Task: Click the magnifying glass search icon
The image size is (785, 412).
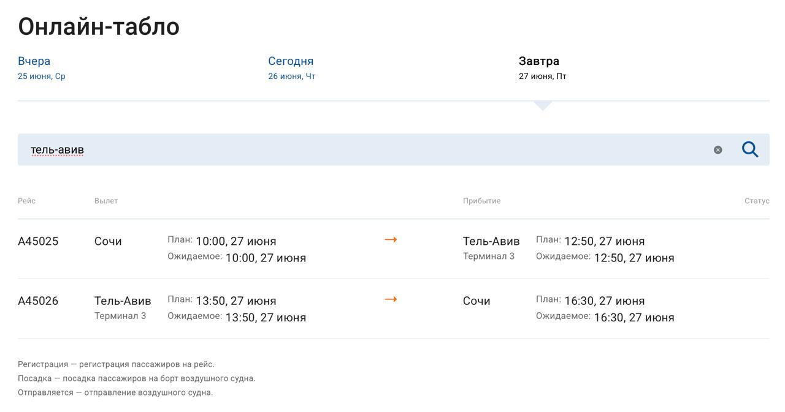Action: (749, 149)
